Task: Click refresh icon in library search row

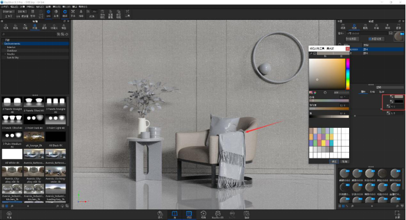Action: 67,34
